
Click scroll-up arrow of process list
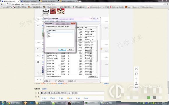97,27
